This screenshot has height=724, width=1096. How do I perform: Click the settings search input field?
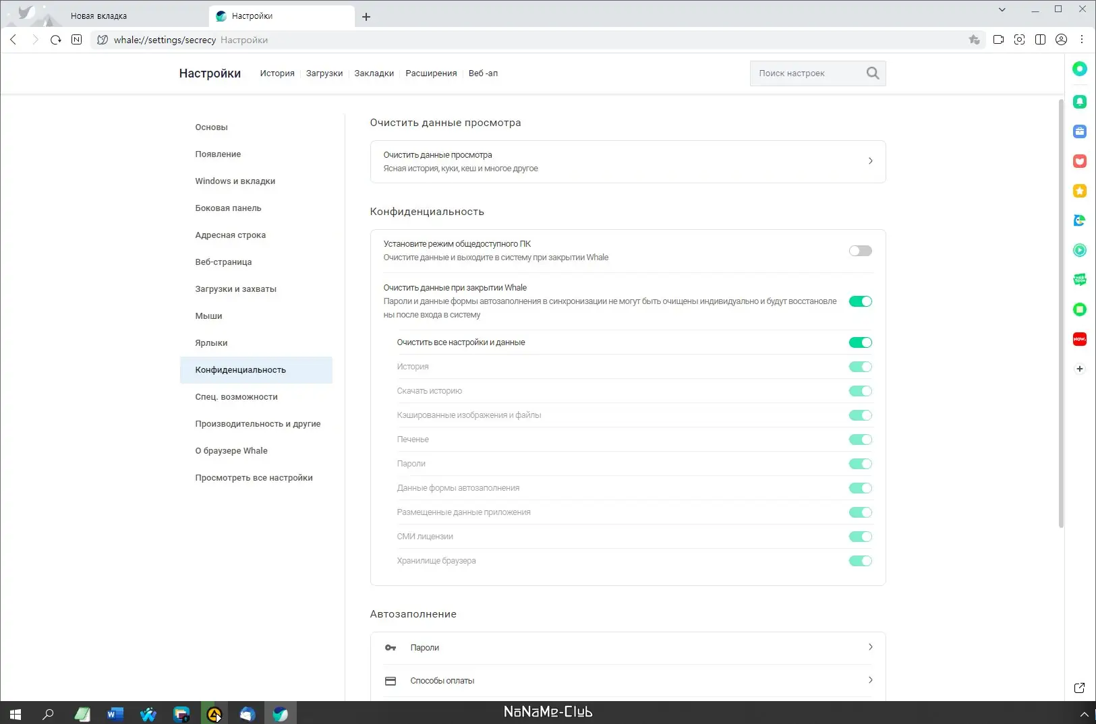[808, 73]
